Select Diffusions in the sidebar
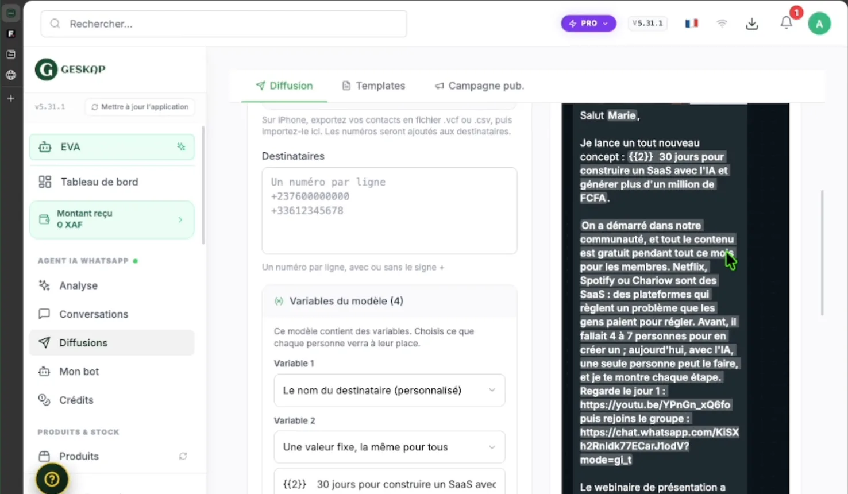Viewport: 848px width, 494px height. (111, 342)
